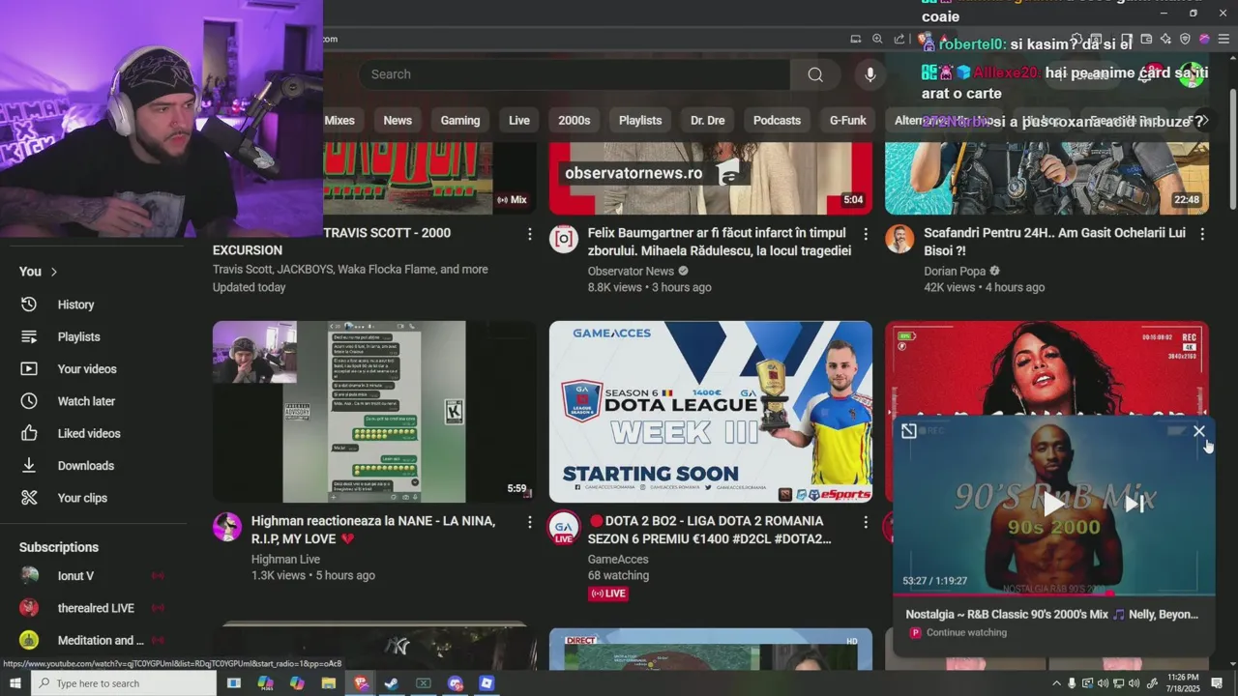Open Steam from the taskbar
The image size is (1238, 696).
(392, 683)
